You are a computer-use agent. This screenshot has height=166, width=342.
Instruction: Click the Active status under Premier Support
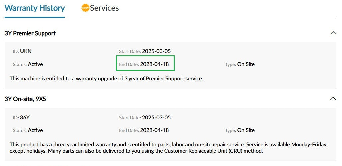coord(35,64)
